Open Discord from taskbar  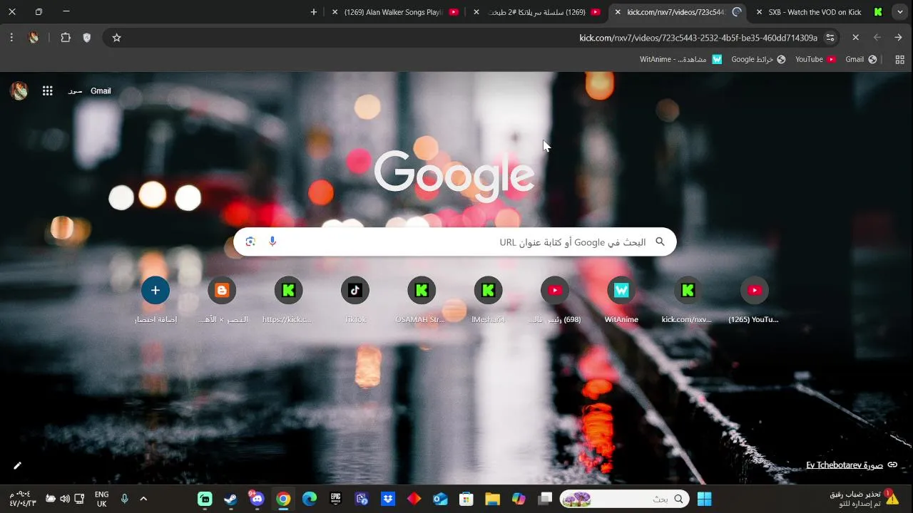click(257, 499)
